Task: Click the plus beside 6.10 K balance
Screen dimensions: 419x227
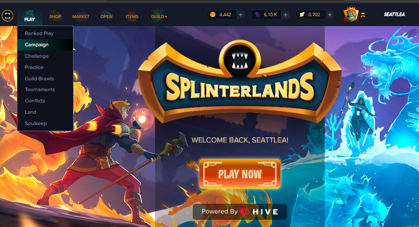Action: click(x=285, y=15)
